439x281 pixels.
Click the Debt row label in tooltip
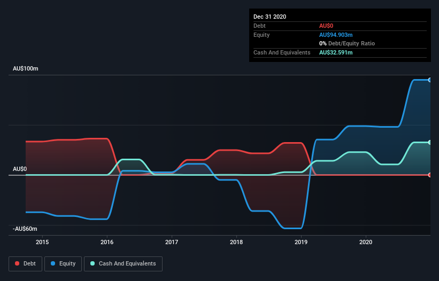[259, 26]
